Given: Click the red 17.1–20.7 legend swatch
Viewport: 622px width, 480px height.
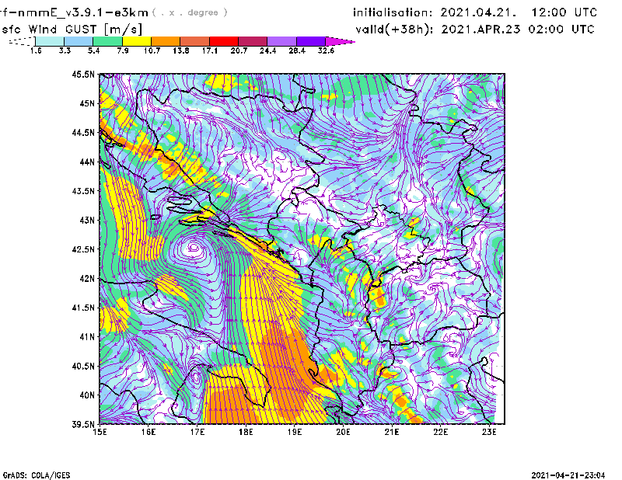Looking at the screenshot, I should click(224, 41).
